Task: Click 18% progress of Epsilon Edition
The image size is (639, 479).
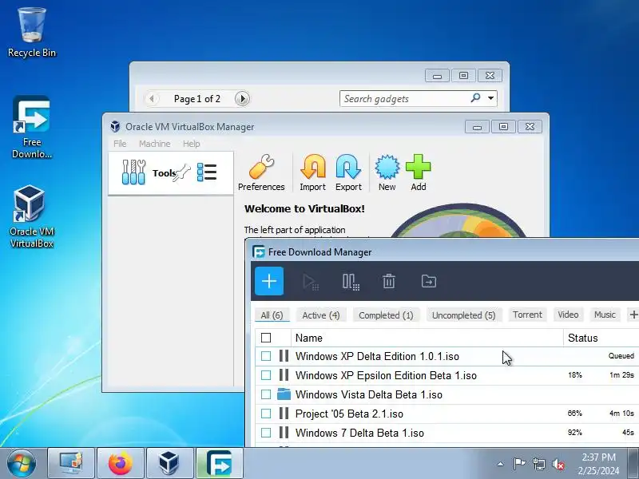Action: tap(574, 375)
